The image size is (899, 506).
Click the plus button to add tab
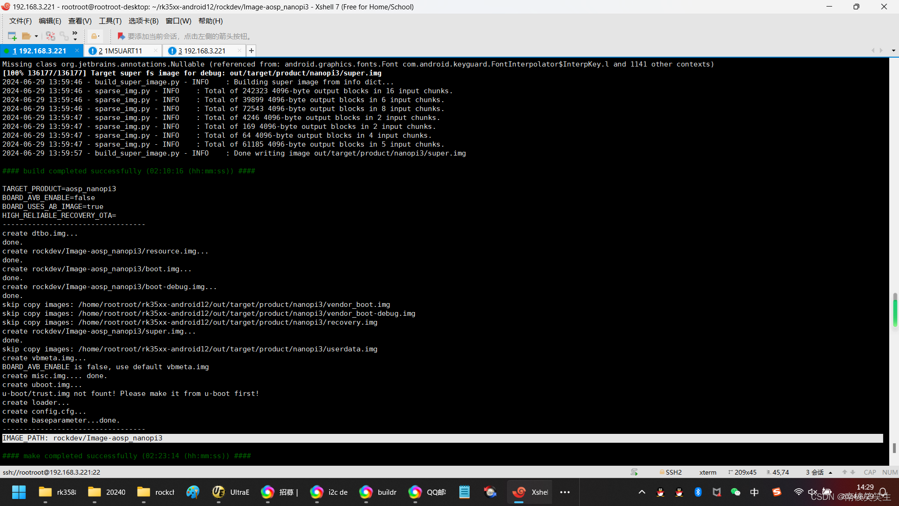coord(251,51)
